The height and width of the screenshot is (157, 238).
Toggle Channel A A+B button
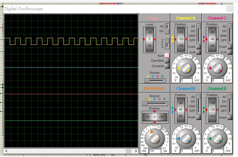point(198,52)
